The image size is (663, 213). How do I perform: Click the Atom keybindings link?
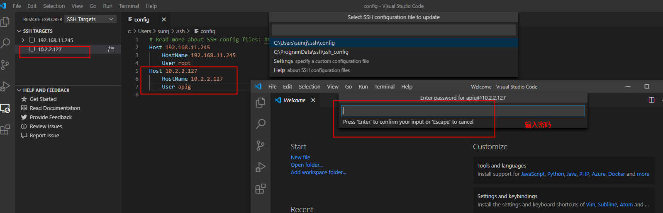tap(626, 204)
